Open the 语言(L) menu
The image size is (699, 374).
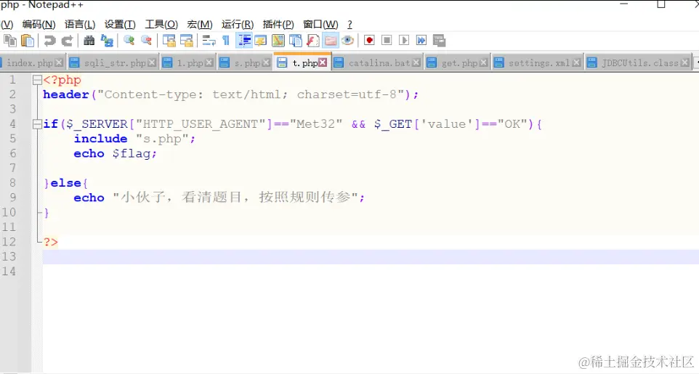coord(80,25)
